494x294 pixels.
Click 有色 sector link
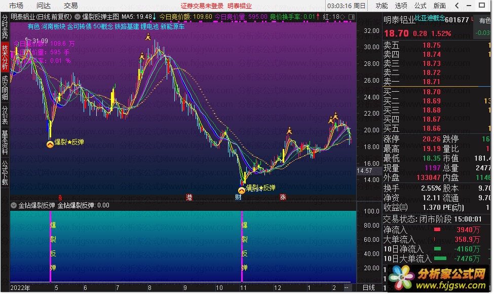pos(33,26)
